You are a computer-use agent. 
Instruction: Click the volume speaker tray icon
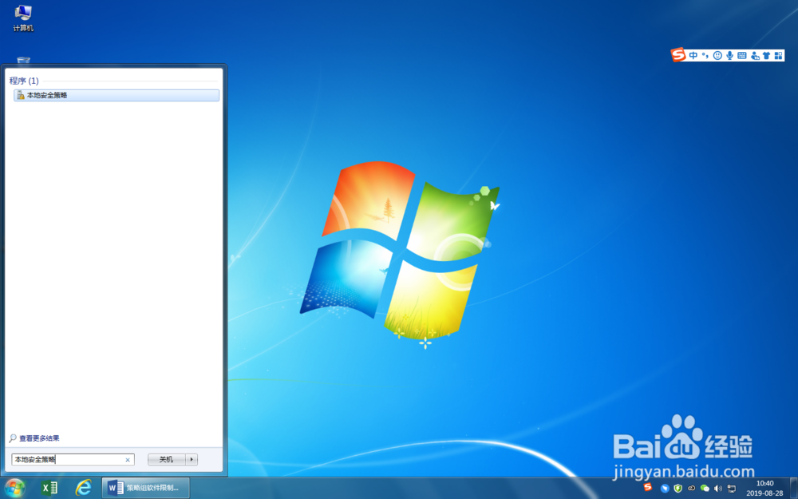[718, 489]
